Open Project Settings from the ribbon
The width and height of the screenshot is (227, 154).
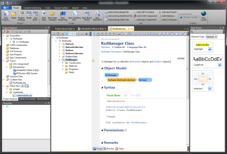pyautogui.click(x=21, y=16)
